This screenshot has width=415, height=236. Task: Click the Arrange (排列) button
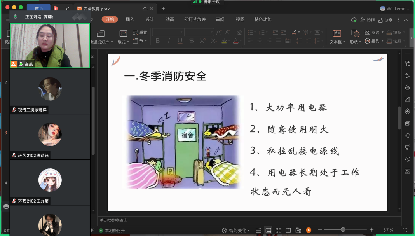(x=373, y=41)
